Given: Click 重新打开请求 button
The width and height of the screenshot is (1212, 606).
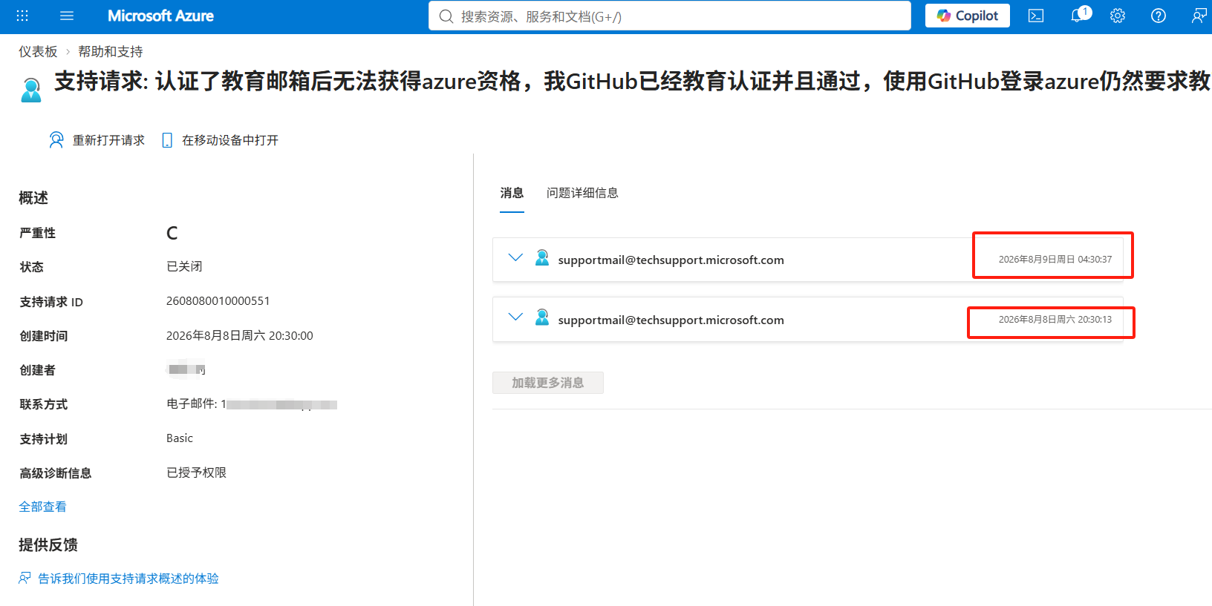Looking at the screenshot, I should click(97, 140).
